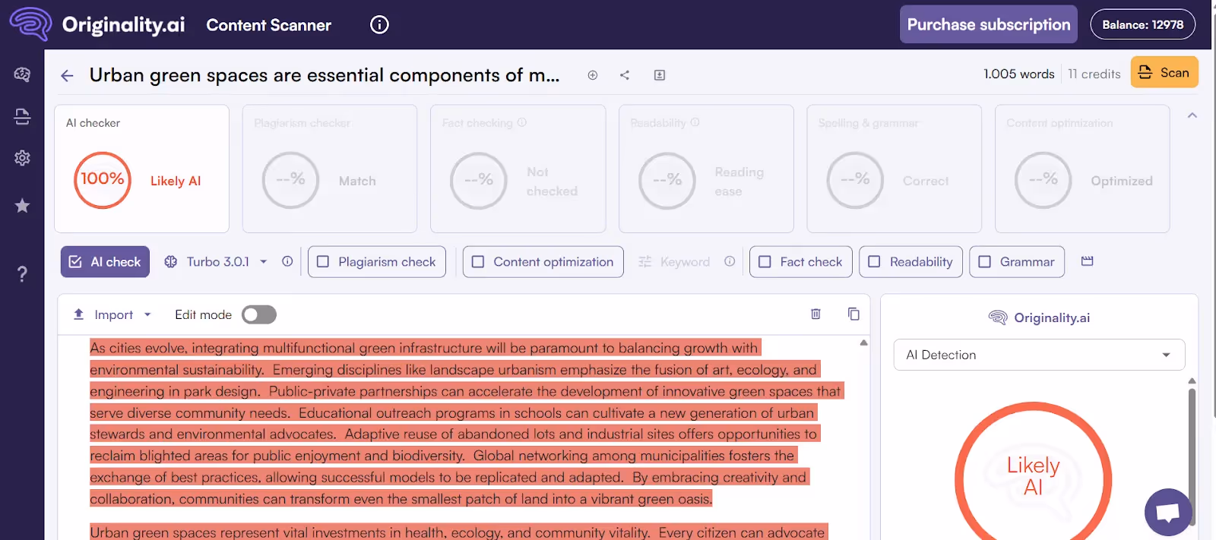This screenshot has width=1216, height=540.
Task: Click the Fact checking info icon
Action: (522, 122)
